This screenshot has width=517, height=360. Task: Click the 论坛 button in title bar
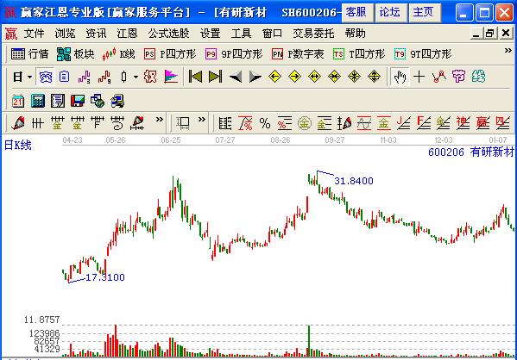click(x=390, y=13)
